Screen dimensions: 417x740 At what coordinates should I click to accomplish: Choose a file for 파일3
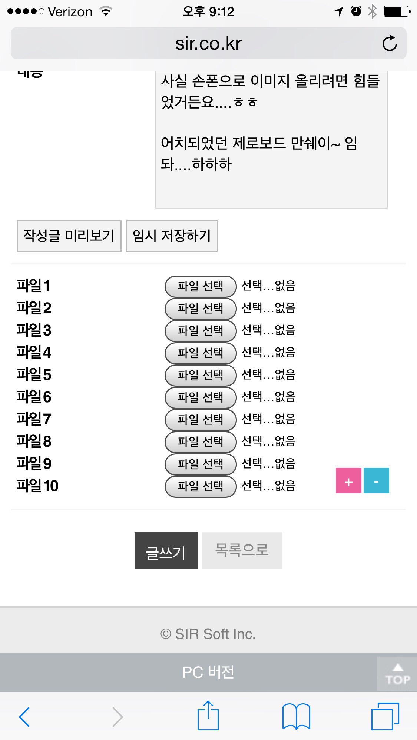(201, 331)
